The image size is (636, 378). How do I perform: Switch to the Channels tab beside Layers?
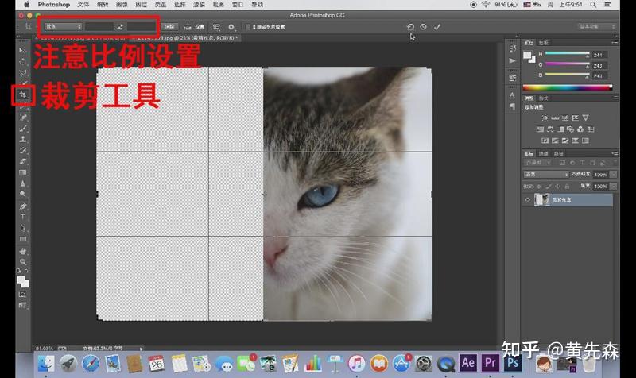(544, 153)
